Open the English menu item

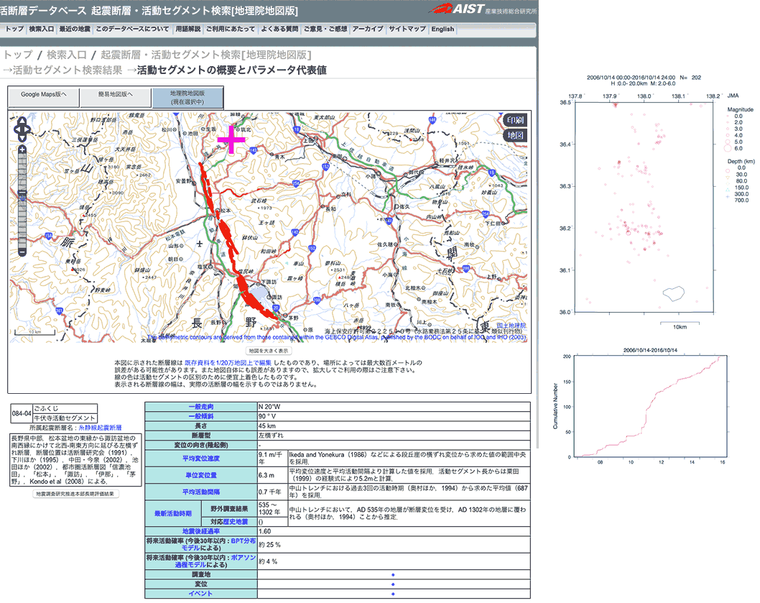pos(442,29)
